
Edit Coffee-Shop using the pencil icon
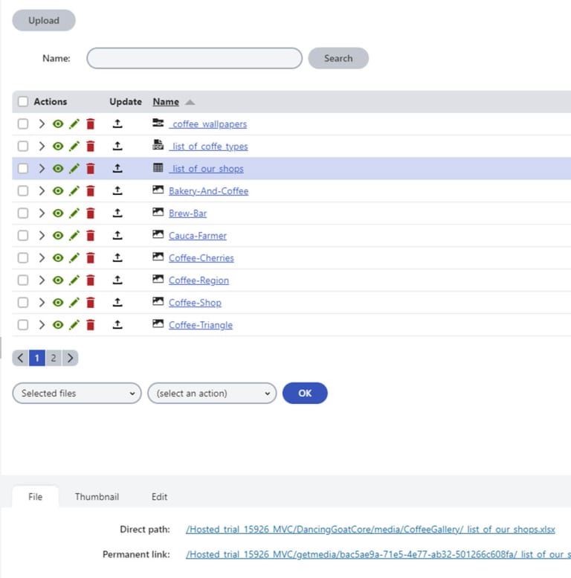coord(74,303)
